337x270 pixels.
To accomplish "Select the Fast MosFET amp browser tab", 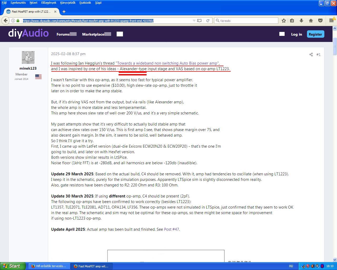I will click(31, 12).
